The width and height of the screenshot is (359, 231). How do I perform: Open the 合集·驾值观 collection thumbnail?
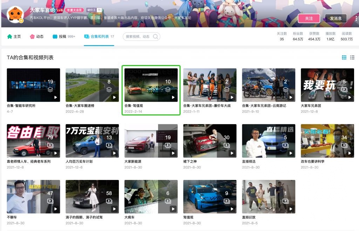(x=151, y=85)
